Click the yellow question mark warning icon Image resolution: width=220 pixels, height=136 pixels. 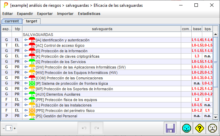199,129
